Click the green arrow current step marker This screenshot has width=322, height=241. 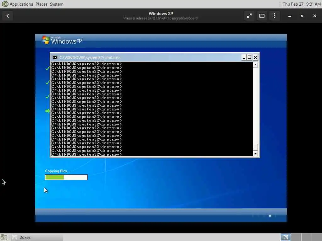47,111
